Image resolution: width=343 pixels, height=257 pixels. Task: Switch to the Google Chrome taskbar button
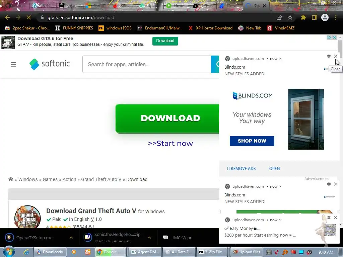point(111,252)
